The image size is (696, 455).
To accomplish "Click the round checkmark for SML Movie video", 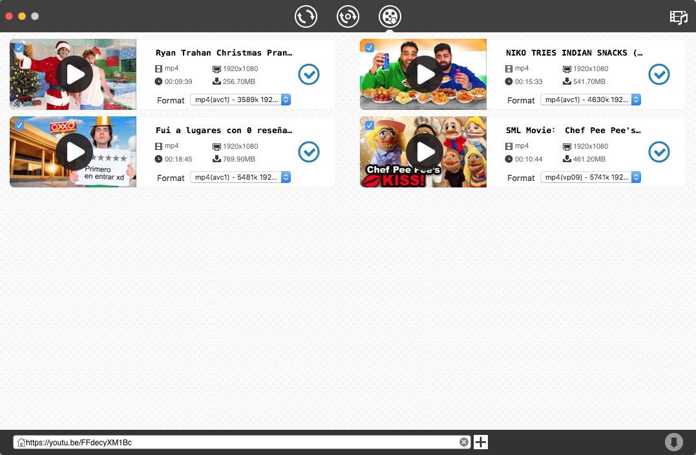I will [x=659, y=152].
